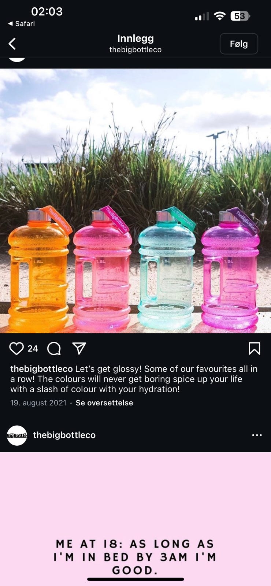
Task: Return to Safari via the top-left breadcrumb
Action: point(21,23)
